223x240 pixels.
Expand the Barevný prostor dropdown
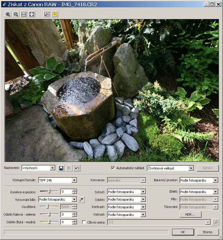click(216, 180)
